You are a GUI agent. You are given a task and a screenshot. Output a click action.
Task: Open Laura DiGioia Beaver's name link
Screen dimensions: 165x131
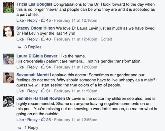coord(37,56)
